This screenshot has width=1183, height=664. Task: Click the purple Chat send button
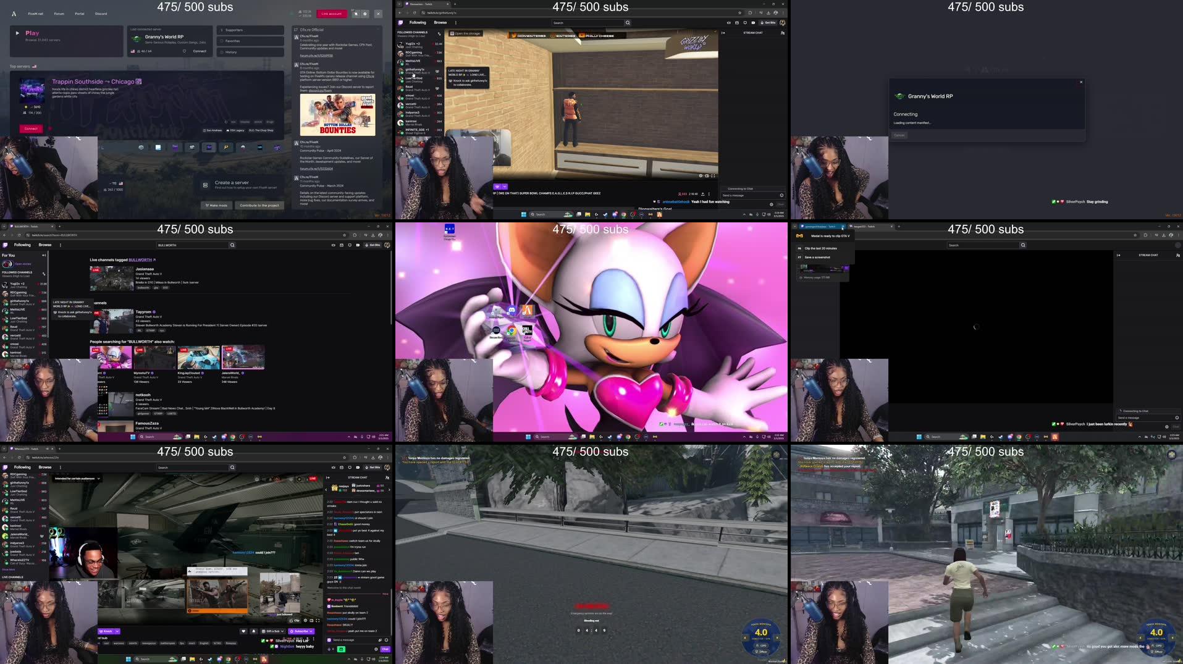click(x=385, y=649)
